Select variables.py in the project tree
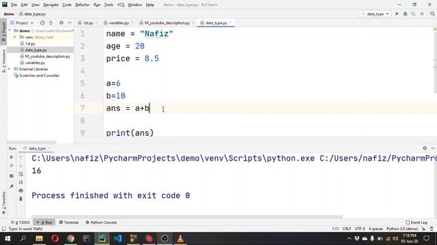This screenshot has width=437, height=245. 35,63
